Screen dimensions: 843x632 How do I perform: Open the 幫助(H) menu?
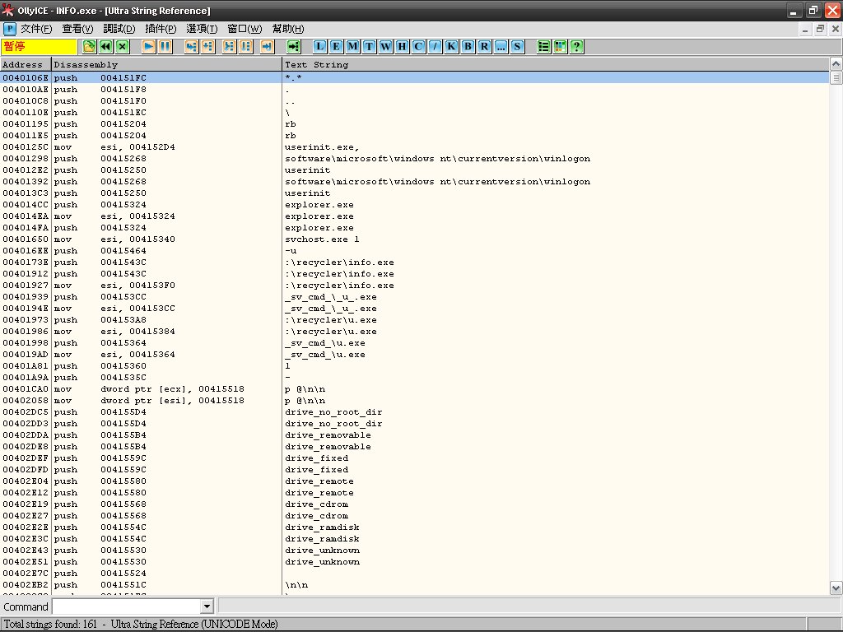[x=288, y=29]
